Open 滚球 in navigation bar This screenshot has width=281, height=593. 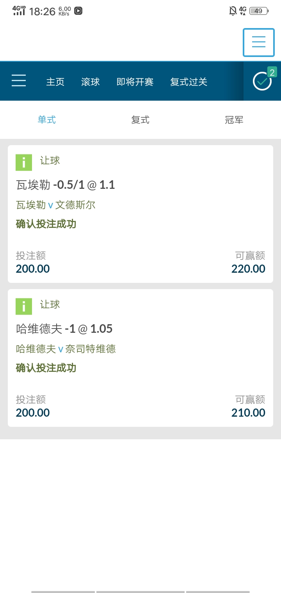[91, 82]
